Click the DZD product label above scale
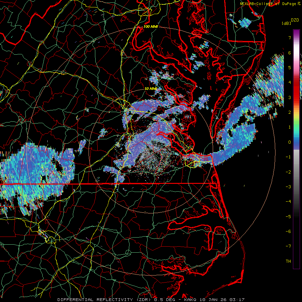 [295, 20]
